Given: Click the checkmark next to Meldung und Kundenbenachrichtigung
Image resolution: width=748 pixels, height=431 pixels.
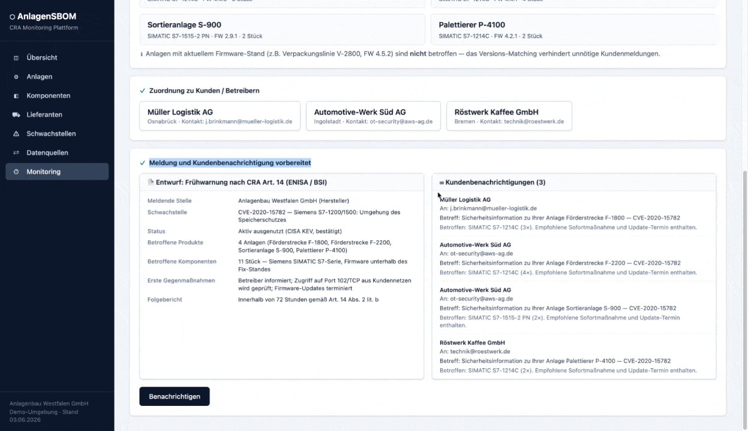Looking at the screenshot, I should (x=143, y=163).
